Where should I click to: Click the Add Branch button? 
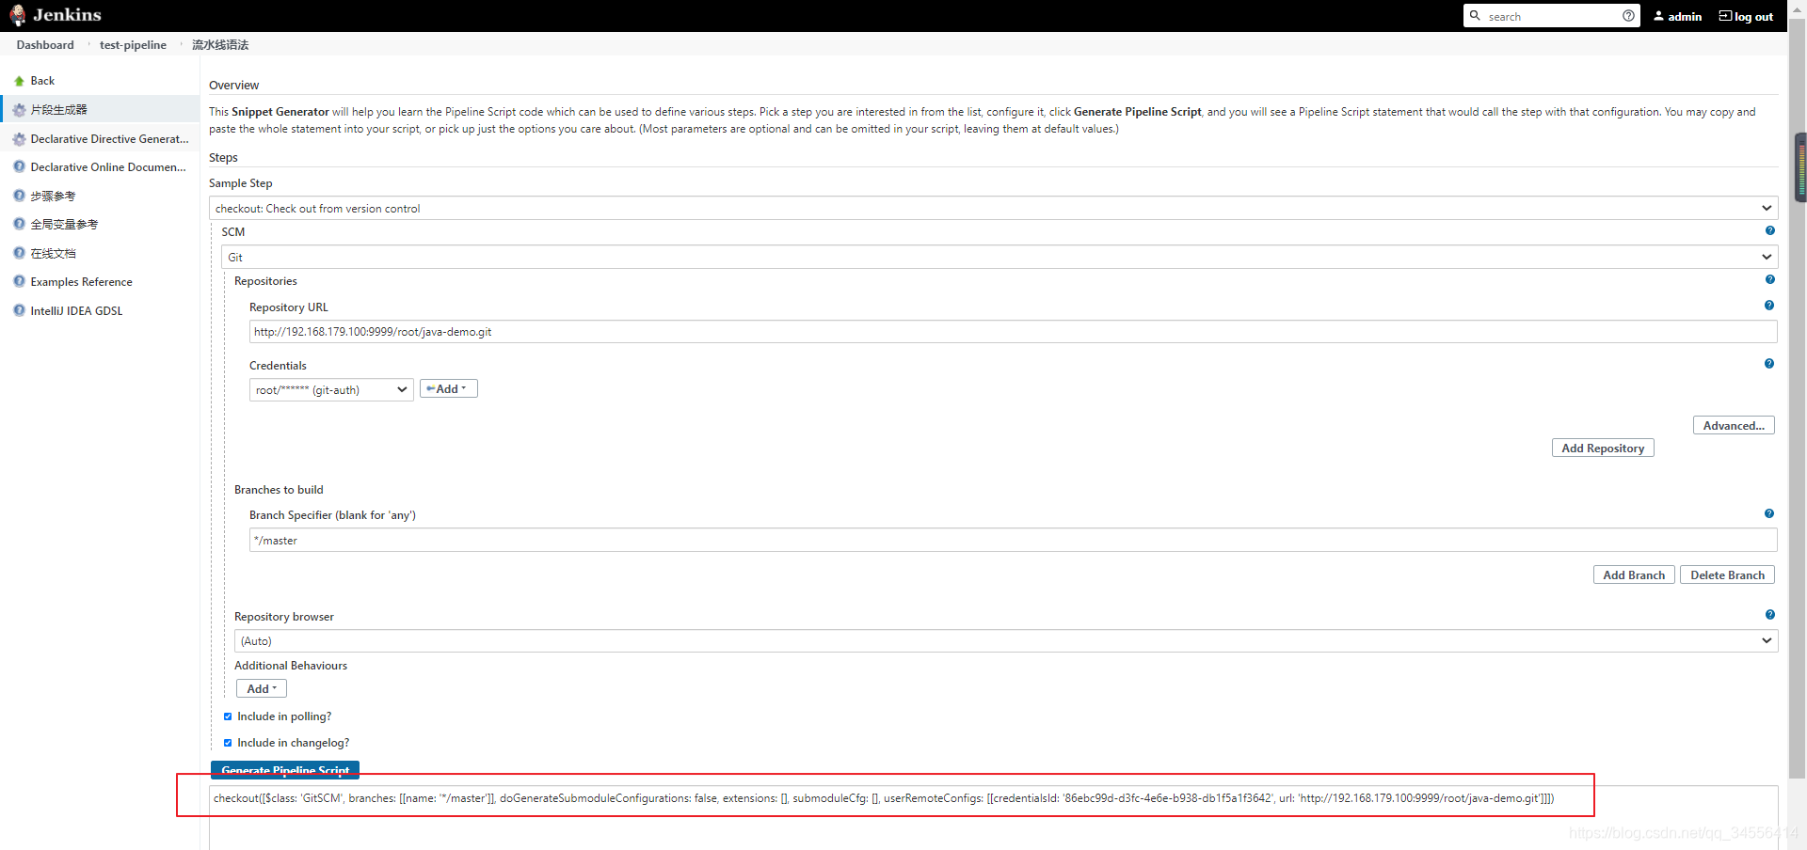pyautogui.click(x=1634, y=575)
